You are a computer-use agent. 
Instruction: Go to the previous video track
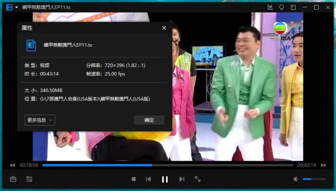tap(148, 179)
